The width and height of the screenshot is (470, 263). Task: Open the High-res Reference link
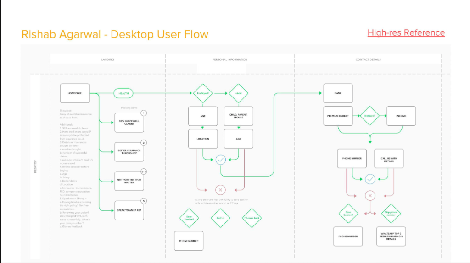click(x=406, y=32)
